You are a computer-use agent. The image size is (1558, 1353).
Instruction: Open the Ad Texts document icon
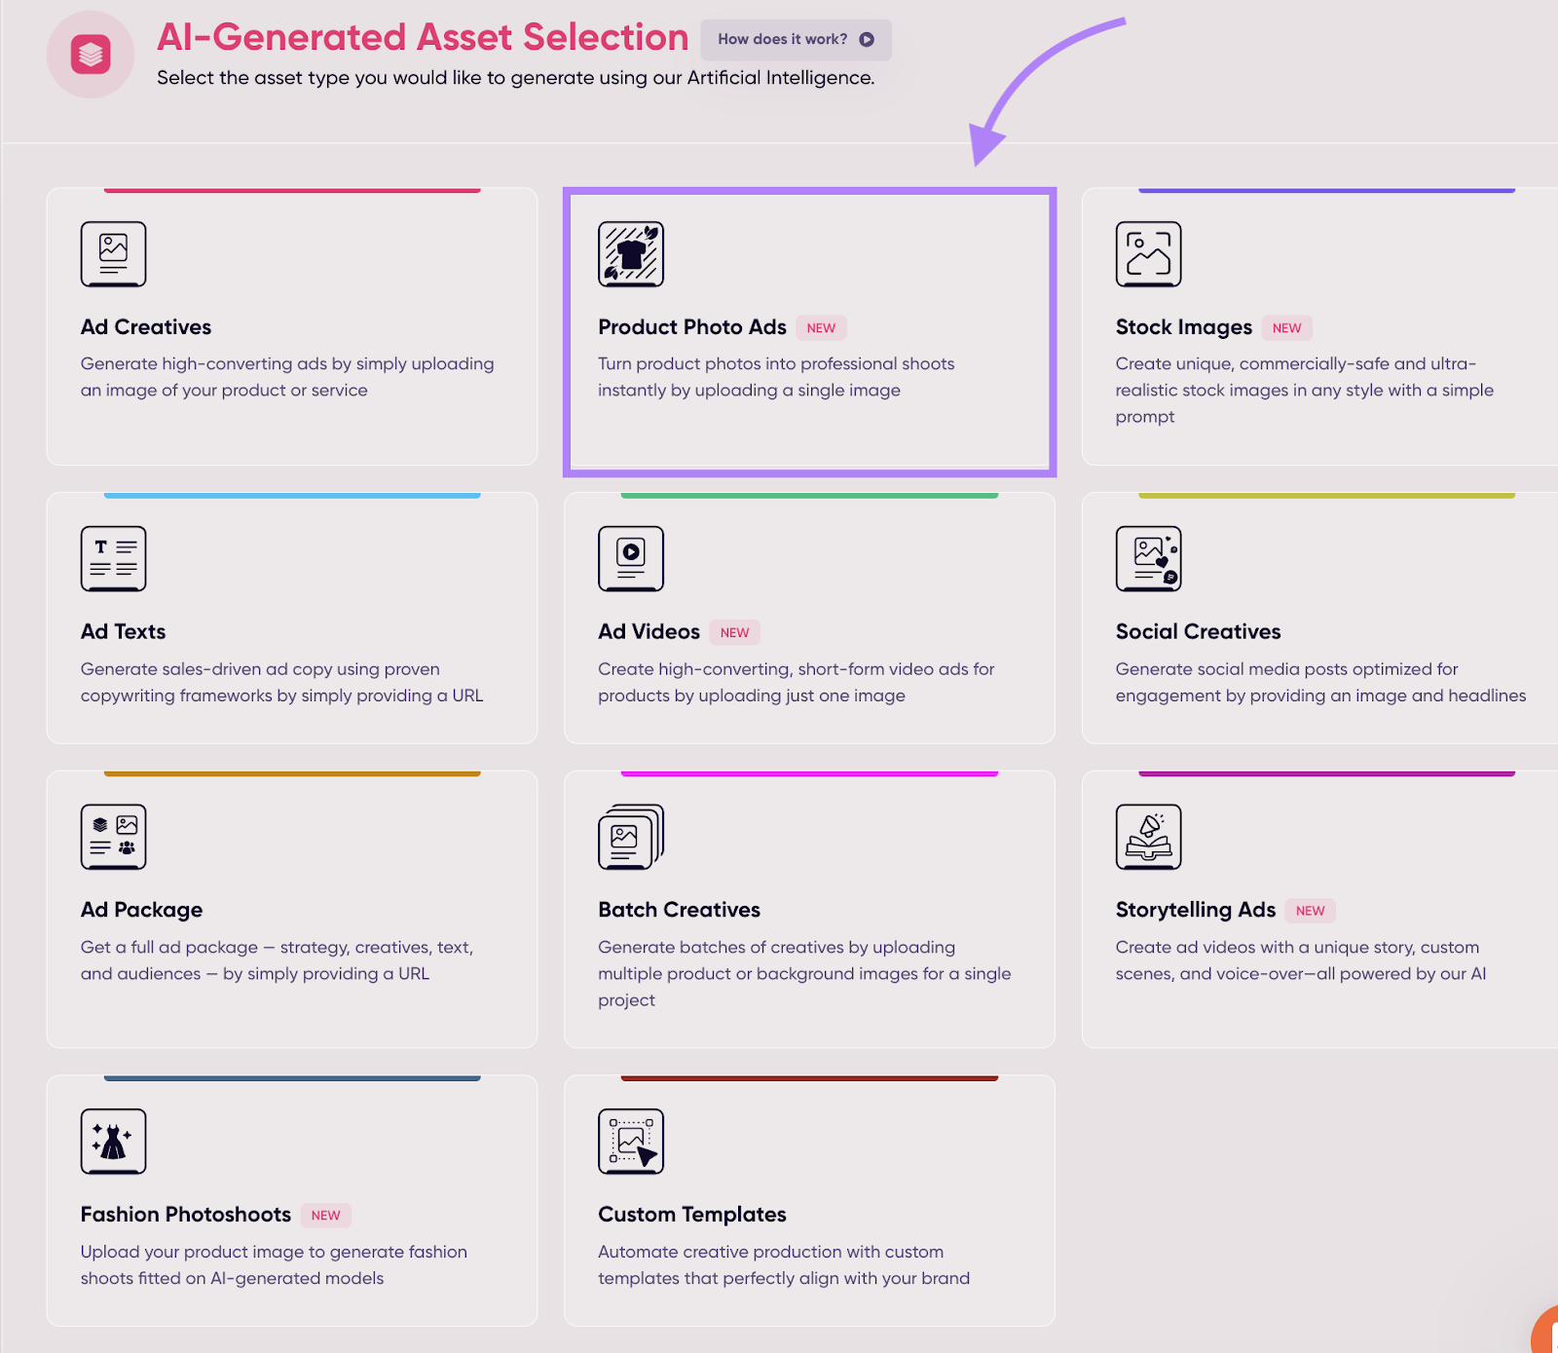pos(113,558)
